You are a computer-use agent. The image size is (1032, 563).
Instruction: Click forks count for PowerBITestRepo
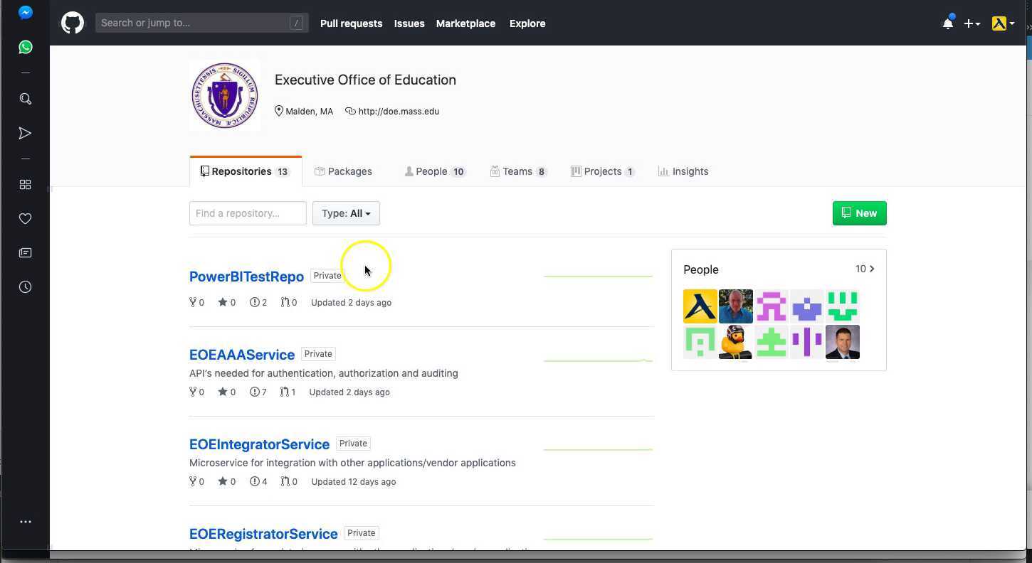(196, 302)
